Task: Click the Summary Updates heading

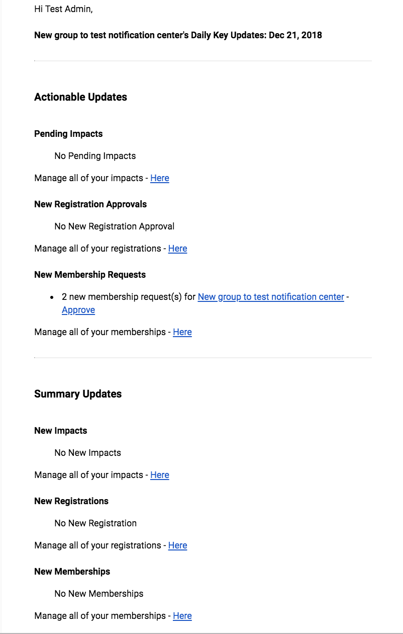Action: [78, 394]
